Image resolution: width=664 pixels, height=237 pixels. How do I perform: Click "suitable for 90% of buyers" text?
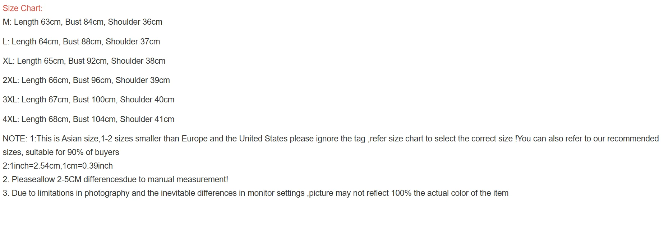pyautogui.click(x=72, y=153)
